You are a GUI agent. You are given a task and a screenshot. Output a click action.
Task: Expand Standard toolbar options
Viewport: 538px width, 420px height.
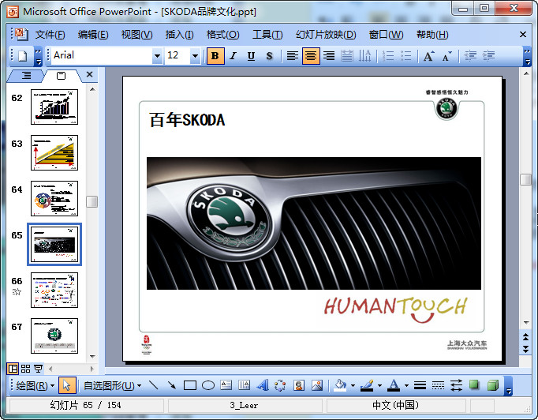(38, 56)
